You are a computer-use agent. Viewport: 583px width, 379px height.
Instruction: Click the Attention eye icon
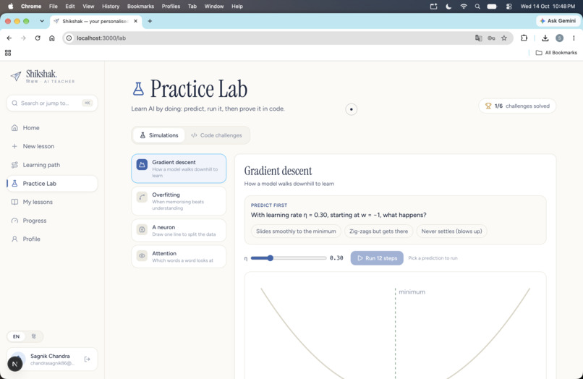(x=142, y=255)
